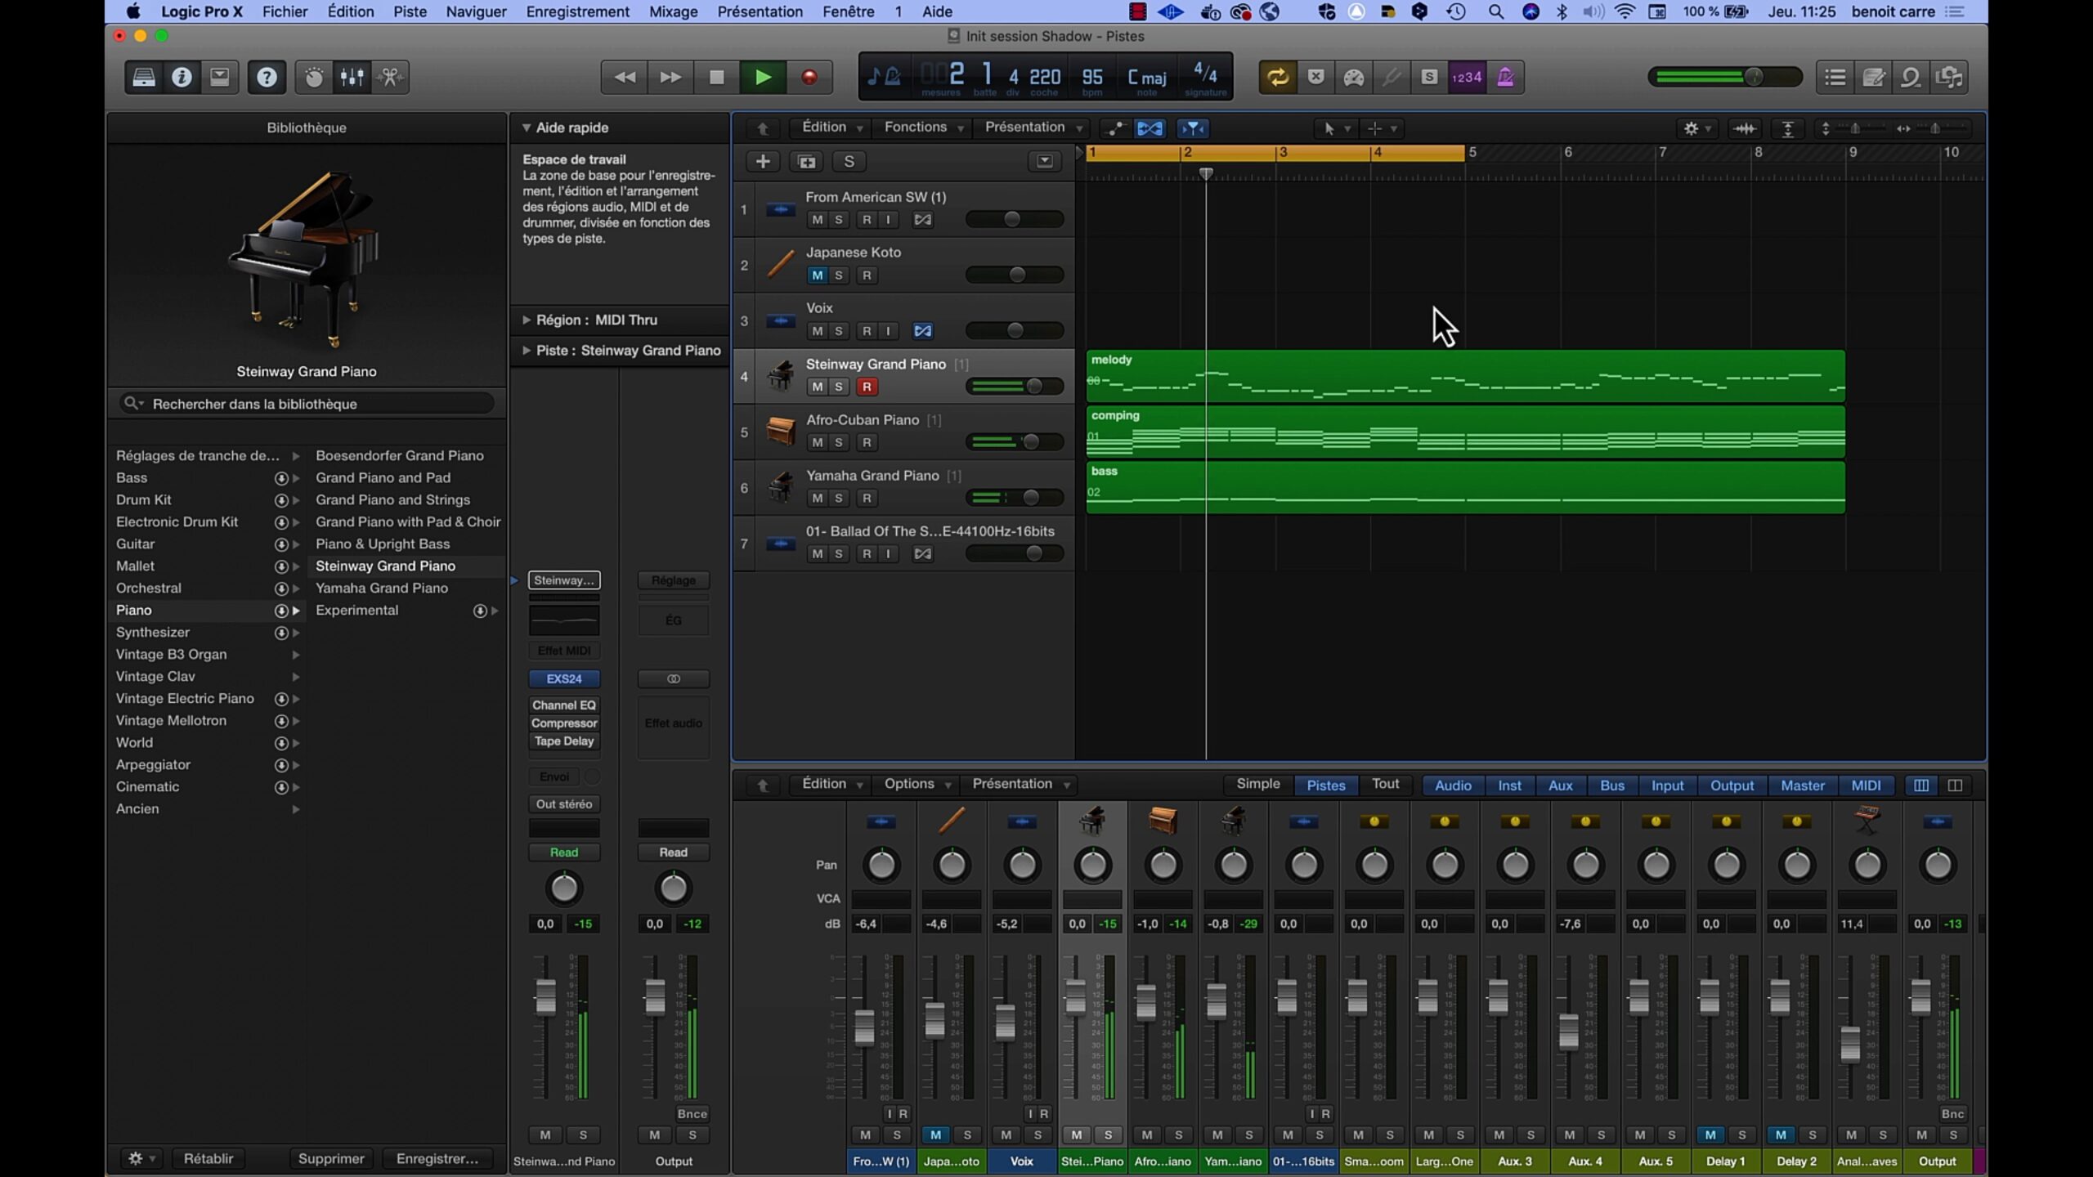
Task: Add a new track with plus button
Action: [763, 161]
